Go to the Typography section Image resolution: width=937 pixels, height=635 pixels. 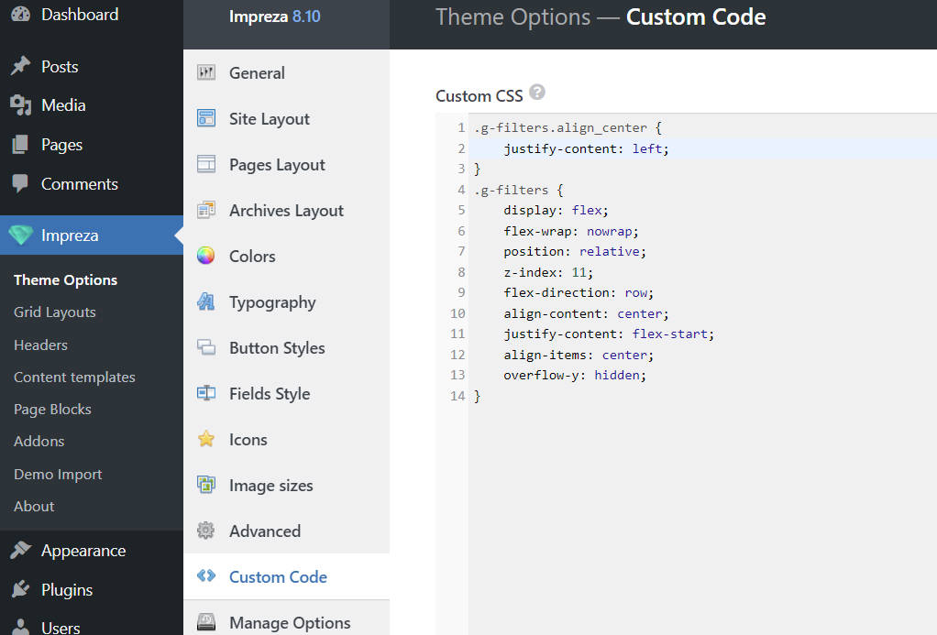(286, 301)
